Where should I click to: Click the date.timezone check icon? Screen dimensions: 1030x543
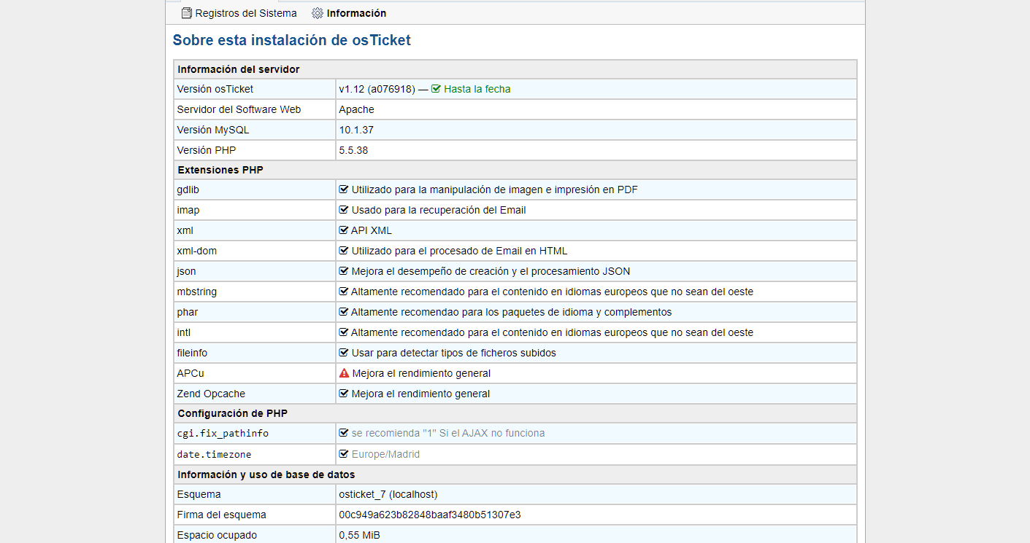(x=344, y=454)
